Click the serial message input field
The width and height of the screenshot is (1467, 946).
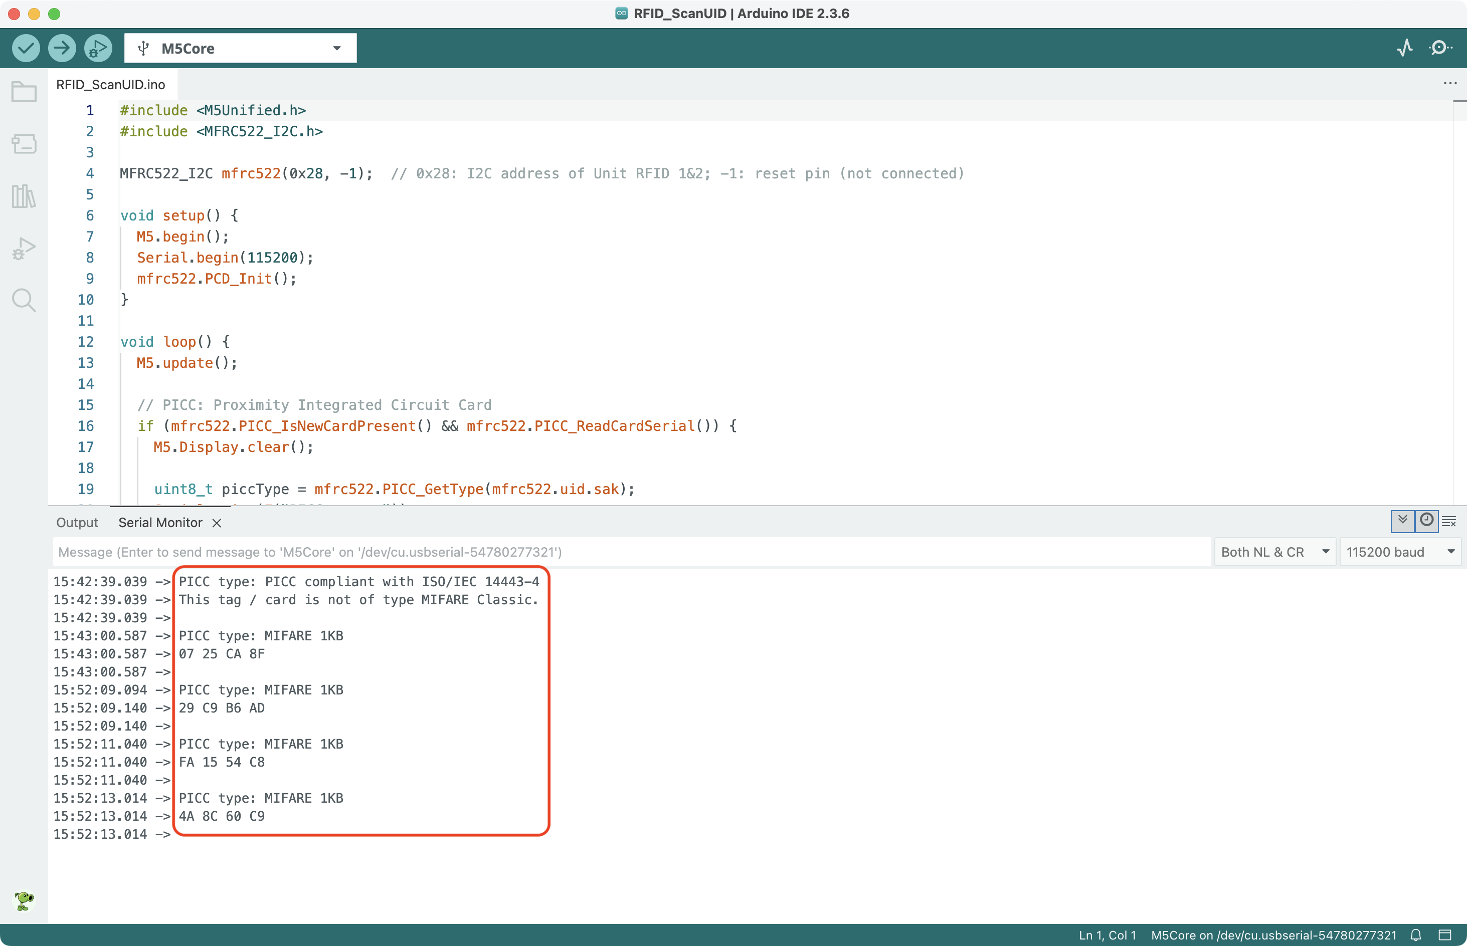click(x=632, y=552)
